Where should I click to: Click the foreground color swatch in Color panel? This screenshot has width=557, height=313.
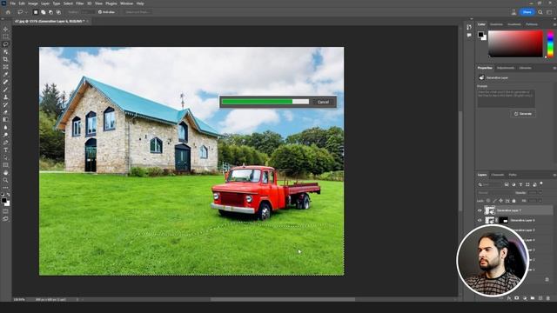[x=480, y=35]
